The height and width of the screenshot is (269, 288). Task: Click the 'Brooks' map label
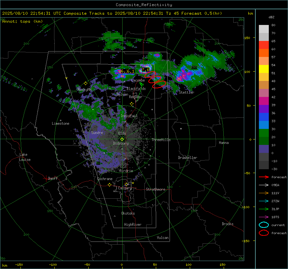click(228, 224)
